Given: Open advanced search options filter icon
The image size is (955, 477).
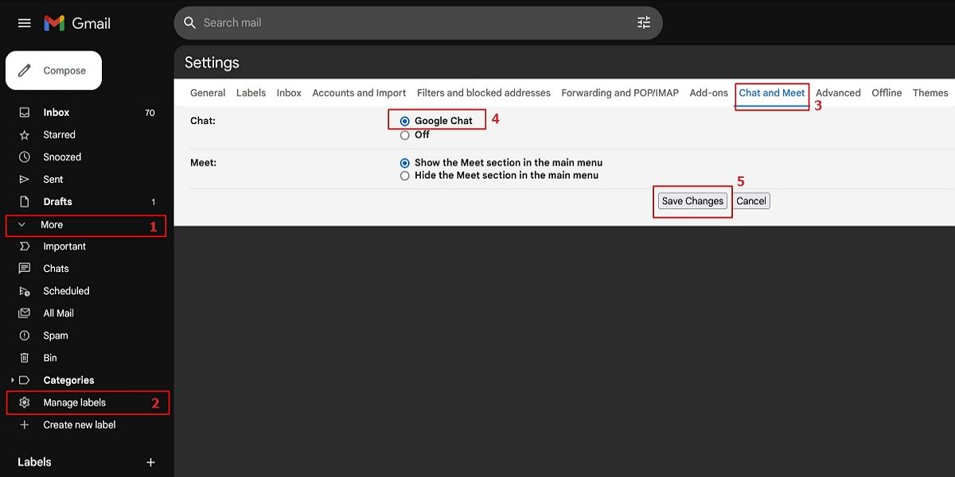Looking at the screenshot, I should pyautogui.click(x=643, y=22).
